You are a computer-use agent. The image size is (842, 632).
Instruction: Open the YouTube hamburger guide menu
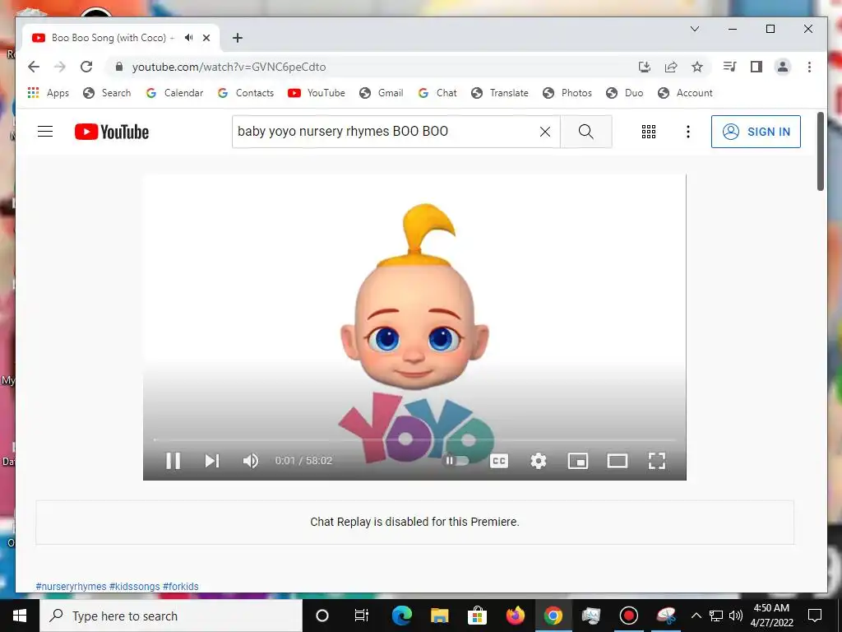(x=45, y=131)
